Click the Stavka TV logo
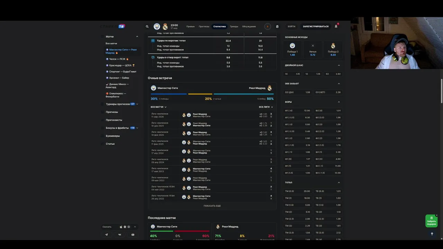 tap(112, 26)
